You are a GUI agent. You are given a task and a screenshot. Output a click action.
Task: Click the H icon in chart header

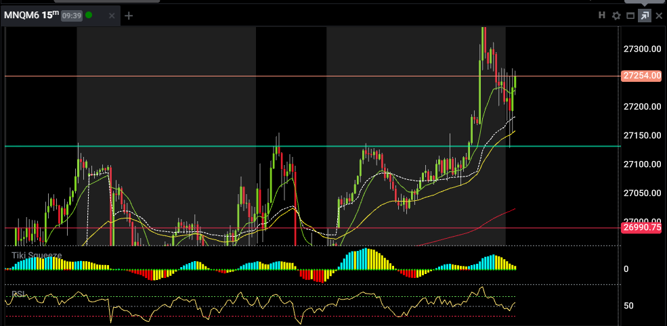pos(601,16)
